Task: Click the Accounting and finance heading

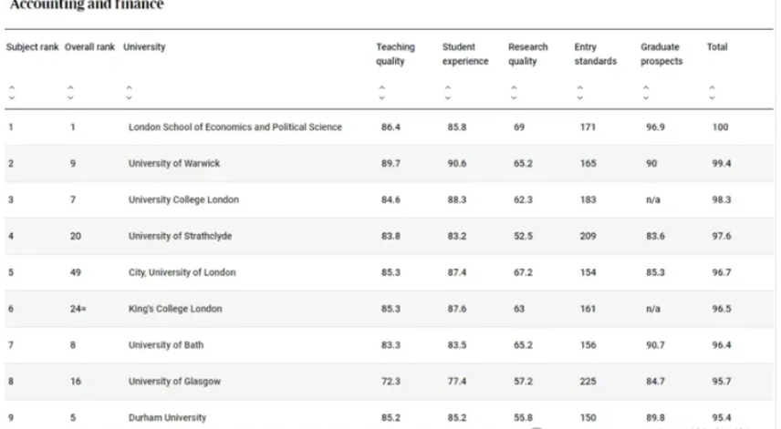Action: point(86,6)
